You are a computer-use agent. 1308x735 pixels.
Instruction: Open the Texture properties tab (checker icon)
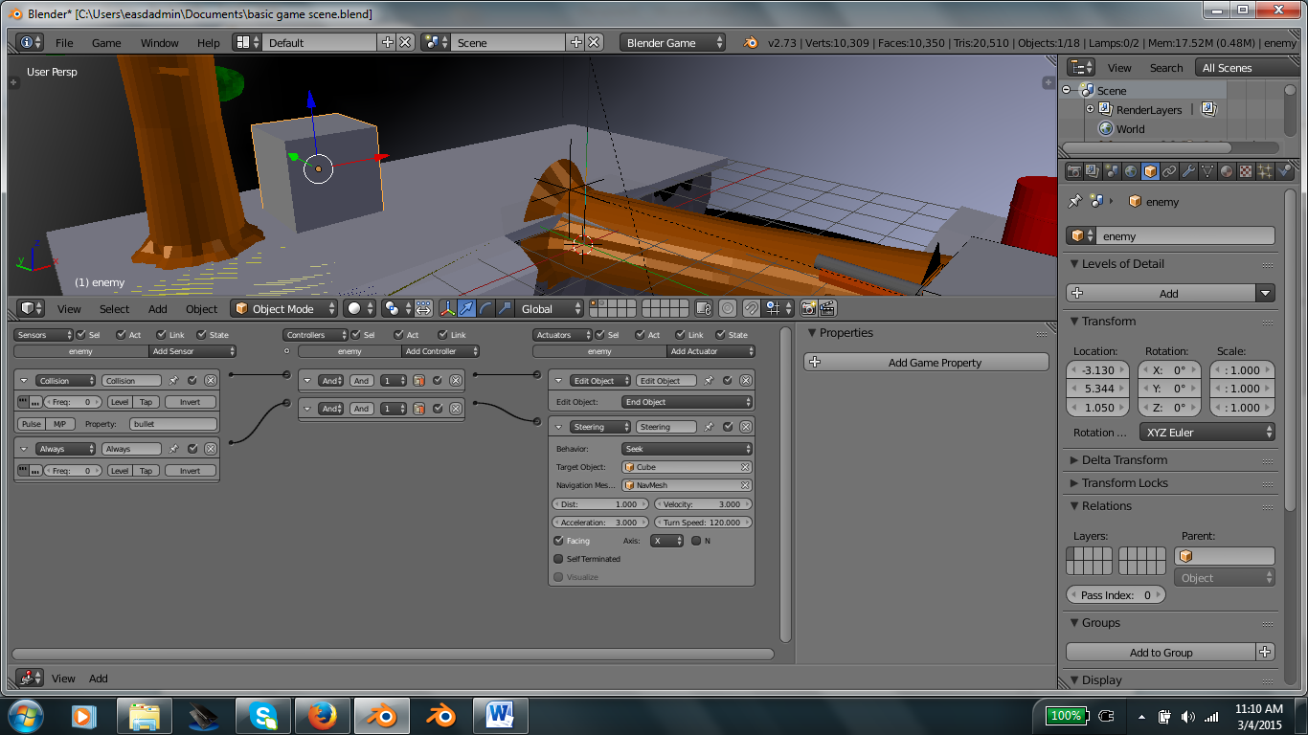(1246, 171)
